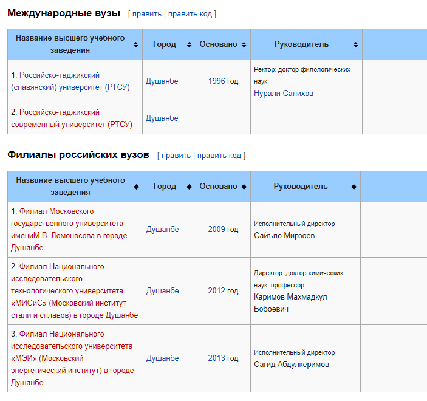Click 'править код' next to Международные вузы
The image size is (427, 401).
pos(190,14)
